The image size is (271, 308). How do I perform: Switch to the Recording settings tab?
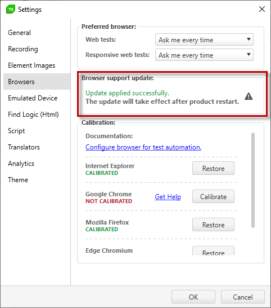22,49
